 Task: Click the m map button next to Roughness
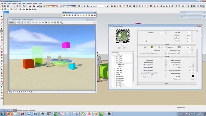[x=165, y=50]
